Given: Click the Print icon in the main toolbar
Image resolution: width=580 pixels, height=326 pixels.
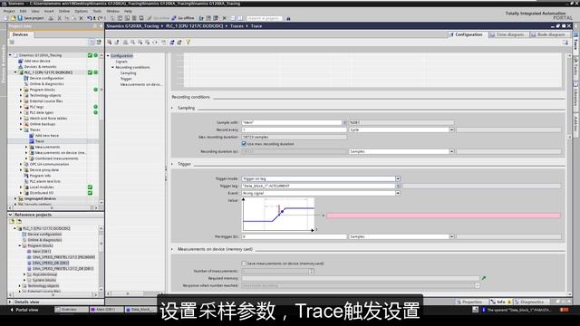Looking at the screenshot, I should 51,18.
